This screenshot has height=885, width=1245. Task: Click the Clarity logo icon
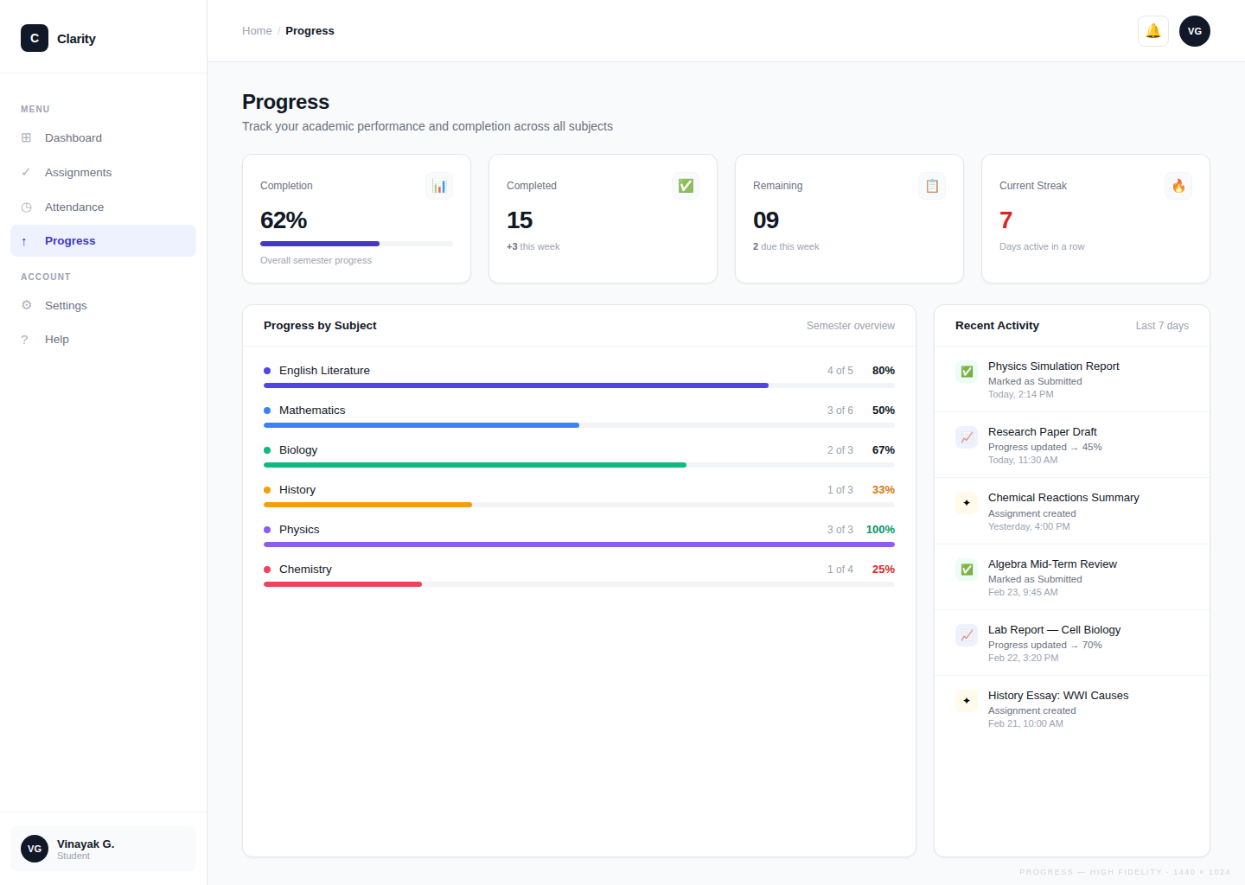34,38
